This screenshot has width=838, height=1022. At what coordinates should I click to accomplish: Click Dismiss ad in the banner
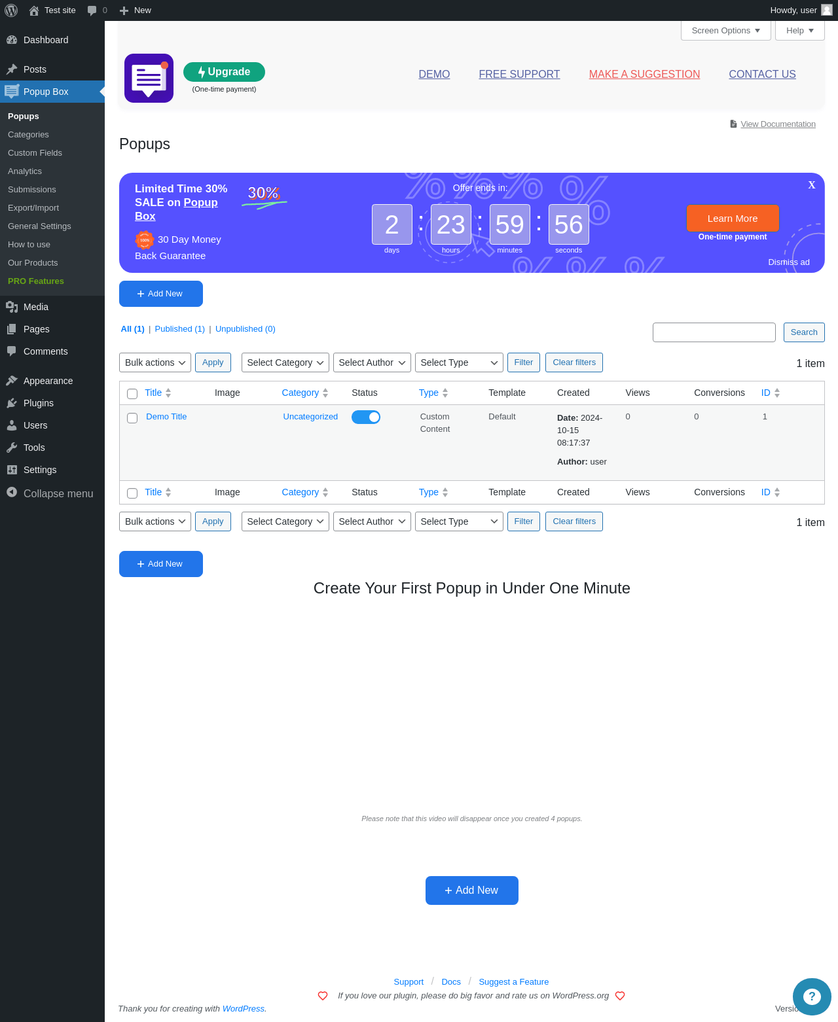[x=789, y=262]
